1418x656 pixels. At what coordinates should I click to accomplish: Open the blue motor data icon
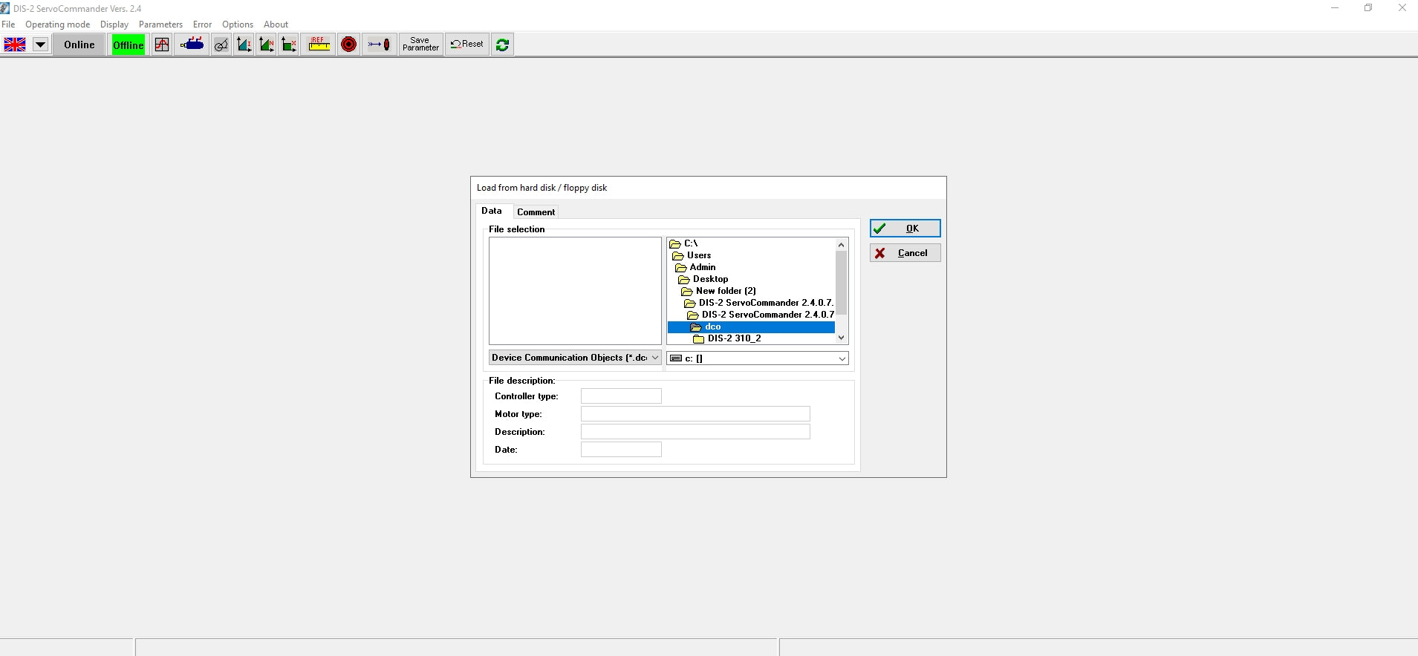[x=192, y=45]
